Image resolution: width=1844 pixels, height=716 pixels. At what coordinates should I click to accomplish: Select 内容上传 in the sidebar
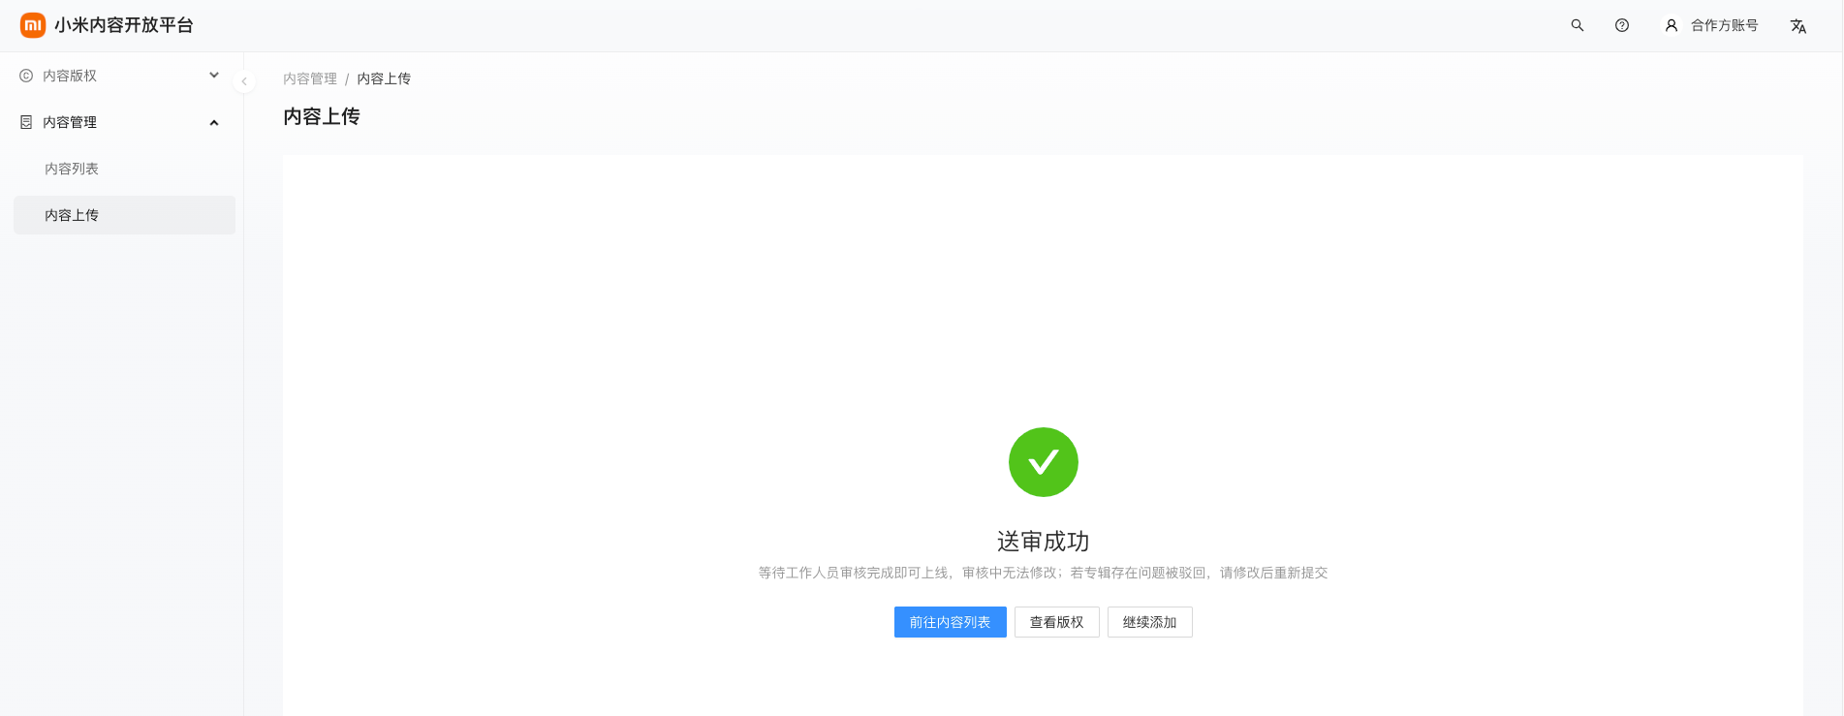[124, 215]
